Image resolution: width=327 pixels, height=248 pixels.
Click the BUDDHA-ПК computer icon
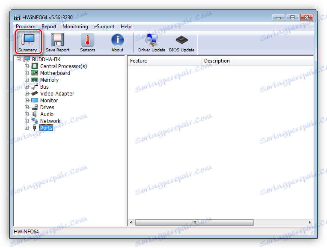point(27,59)
